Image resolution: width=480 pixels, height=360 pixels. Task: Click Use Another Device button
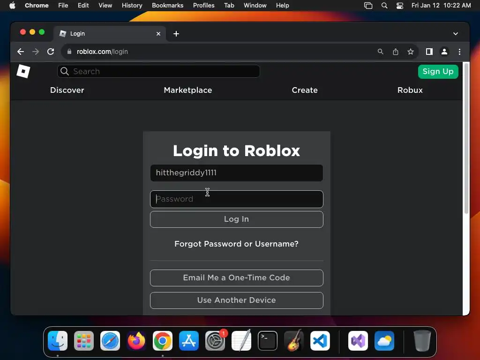click(x=237, y=300)
